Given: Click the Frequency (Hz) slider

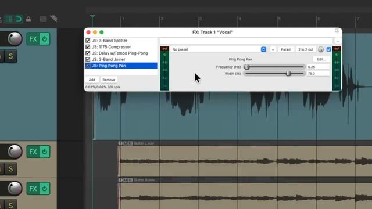Looking at the screenshot, I should [x=274, y=67].
